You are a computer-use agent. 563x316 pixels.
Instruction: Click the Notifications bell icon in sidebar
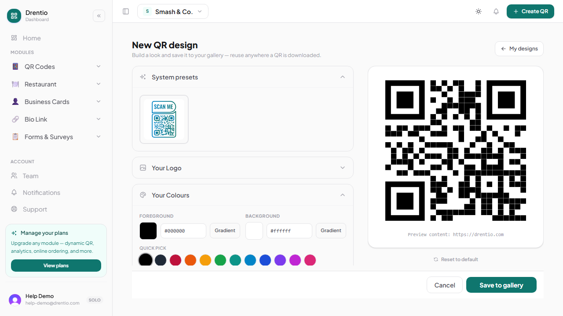pos(14,193)
